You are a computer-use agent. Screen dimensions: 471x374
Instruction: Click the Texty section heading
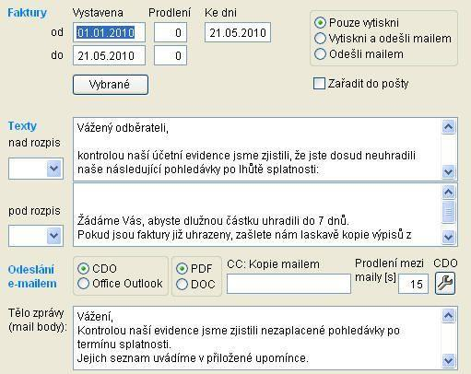(22, 126)
